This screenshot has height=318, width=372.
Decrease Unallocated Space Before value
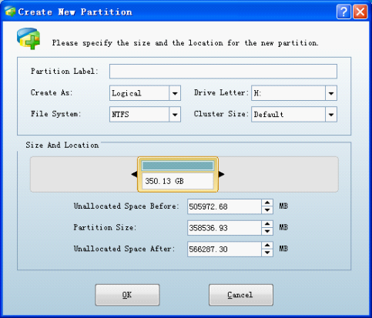267,210
